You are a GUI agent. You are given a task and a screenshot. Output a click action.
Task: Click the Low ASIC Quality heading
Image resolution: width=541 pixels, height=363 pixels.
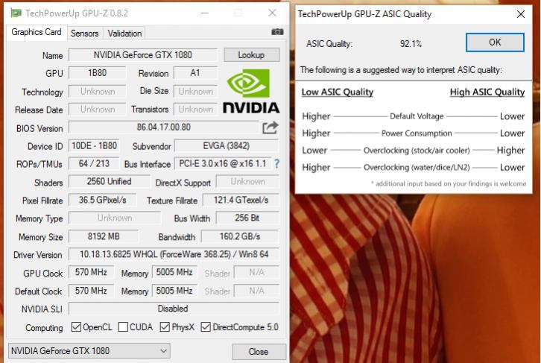(338, 92)
